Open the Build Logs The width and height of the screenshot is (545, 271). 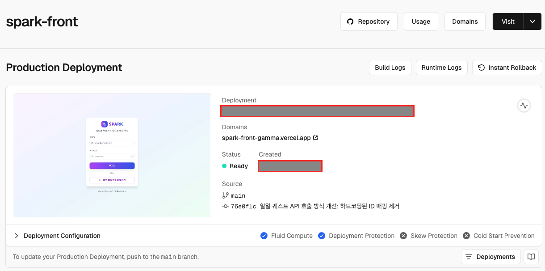(390, 68)
